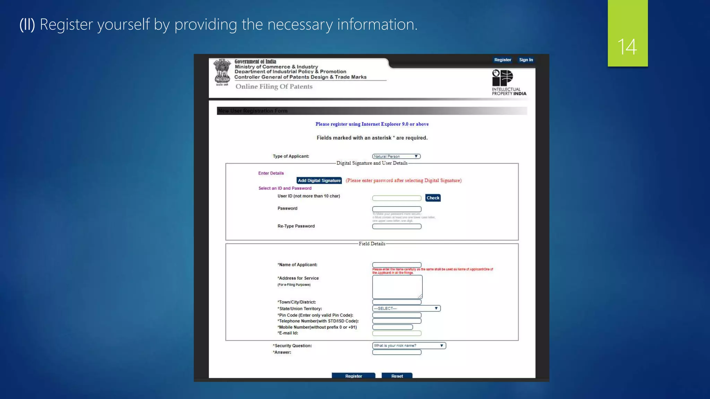This screenshot has width=710, height=399.
Task: Submit form with bottom Register button
Action: pyautogui.click(x=353, y=376)
